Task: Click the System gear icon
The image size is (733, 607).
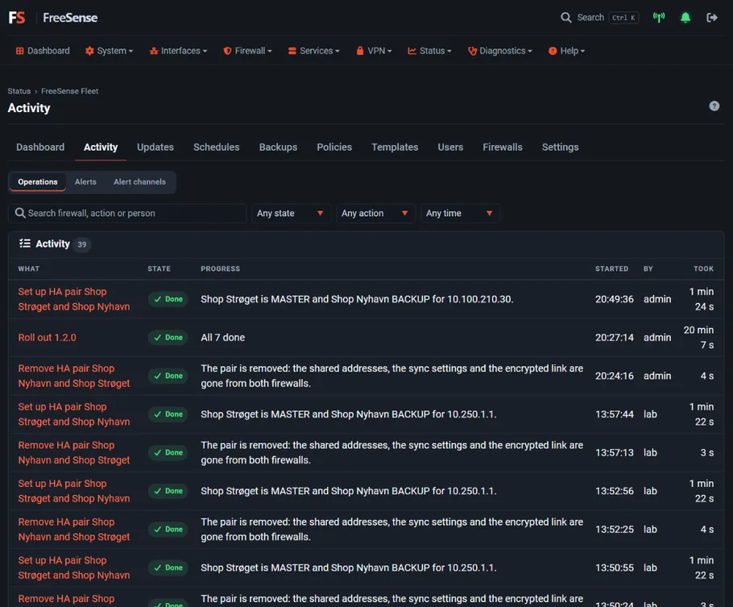Action: click(x=89, y=51)
